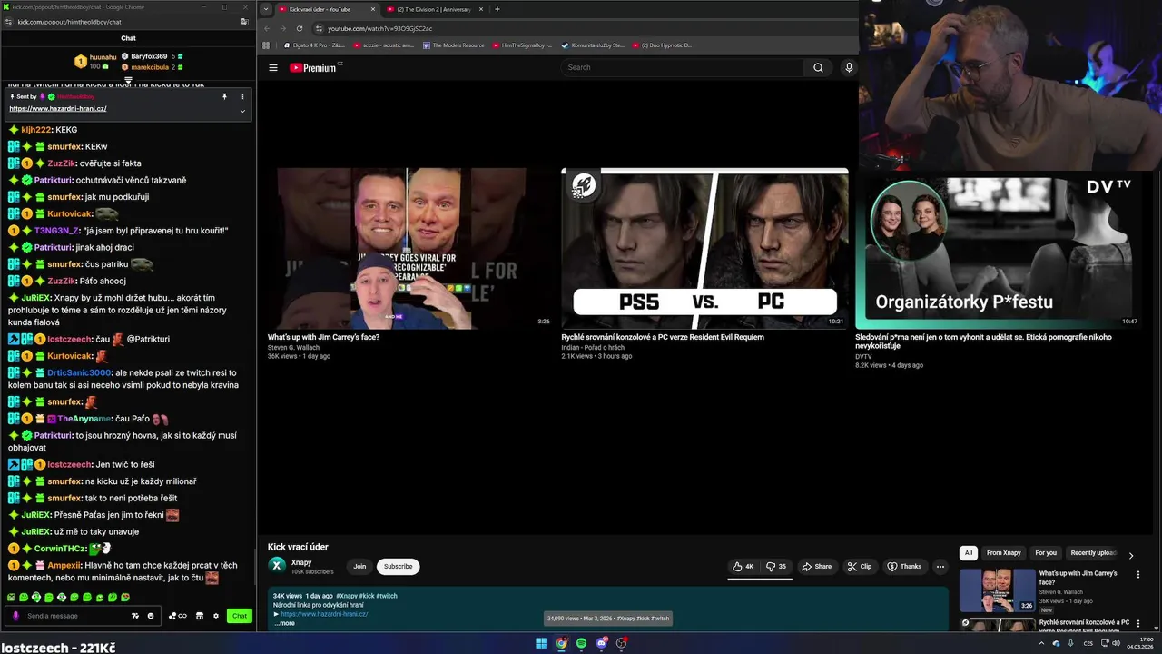1162x654 pixels.
Task: Subscribe to the Xnapy channel
Action: pyautogui.click(x=398, y=566)
